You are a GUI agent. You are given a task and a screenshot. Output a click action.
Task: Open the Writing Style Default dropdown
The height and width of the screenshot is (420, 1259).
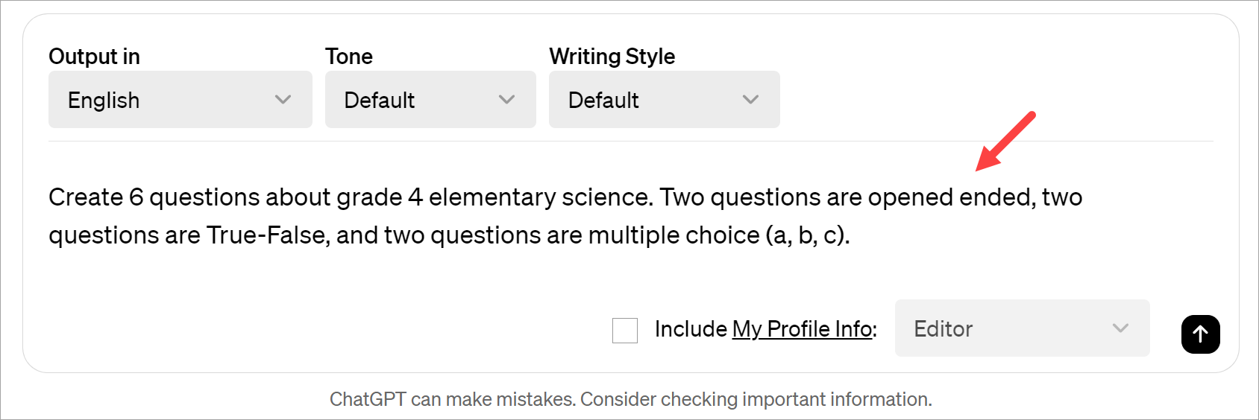[664, 100]
